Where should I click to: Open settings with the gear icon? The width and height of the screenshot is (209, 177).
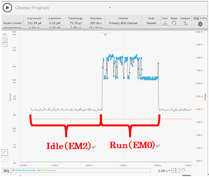(x=200, y=24)
